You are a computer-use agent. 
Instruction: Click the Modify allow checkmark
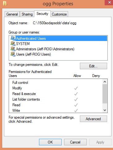click(76, 88)
